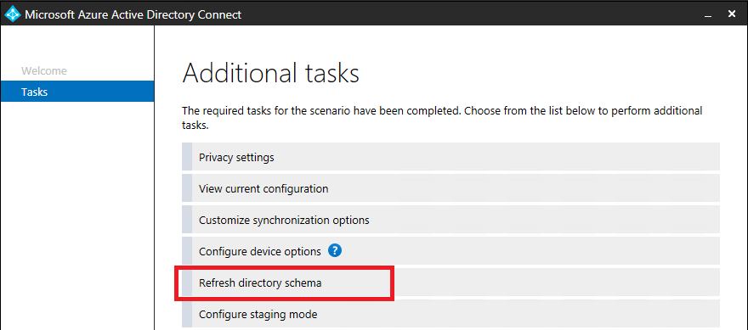
Task: Go to the Welcome step in sidebar
Action: tap(44, 71)
